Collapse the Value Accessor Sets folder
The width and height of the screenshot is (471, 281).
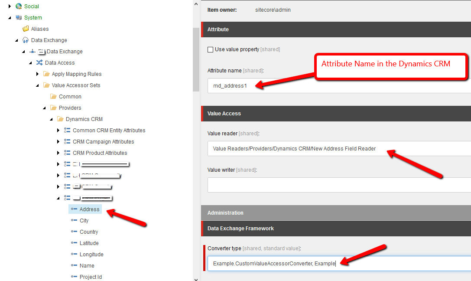[x=37, y=85]
